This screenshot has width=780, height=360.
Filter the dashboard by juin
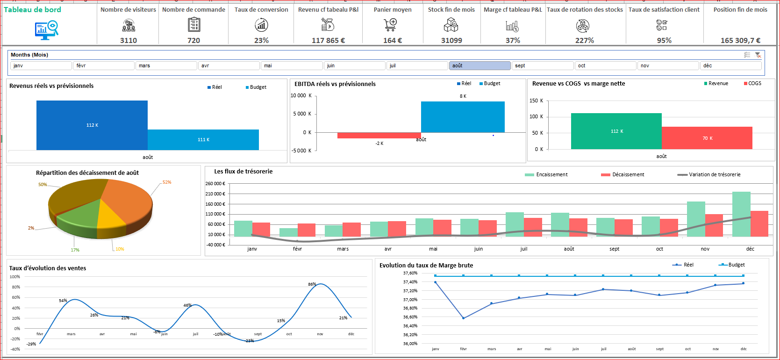click(355, 66)
